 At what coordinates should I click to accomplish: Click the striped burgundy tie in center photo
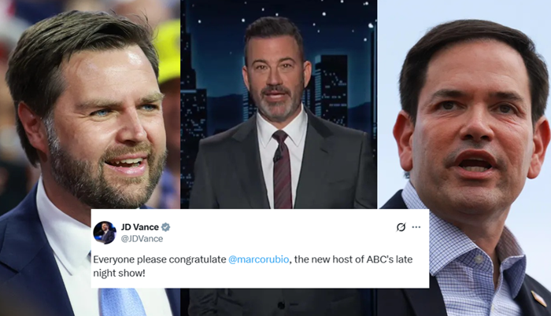click(x=282, y=168)
